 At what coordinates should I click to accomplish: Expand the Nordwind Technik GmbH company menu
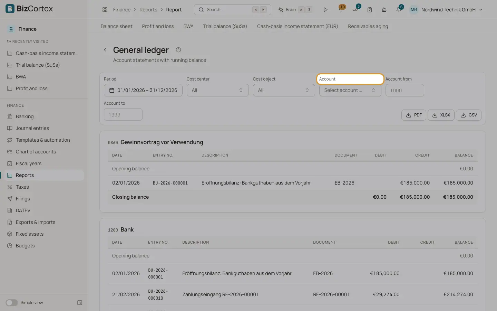[446, 10]
